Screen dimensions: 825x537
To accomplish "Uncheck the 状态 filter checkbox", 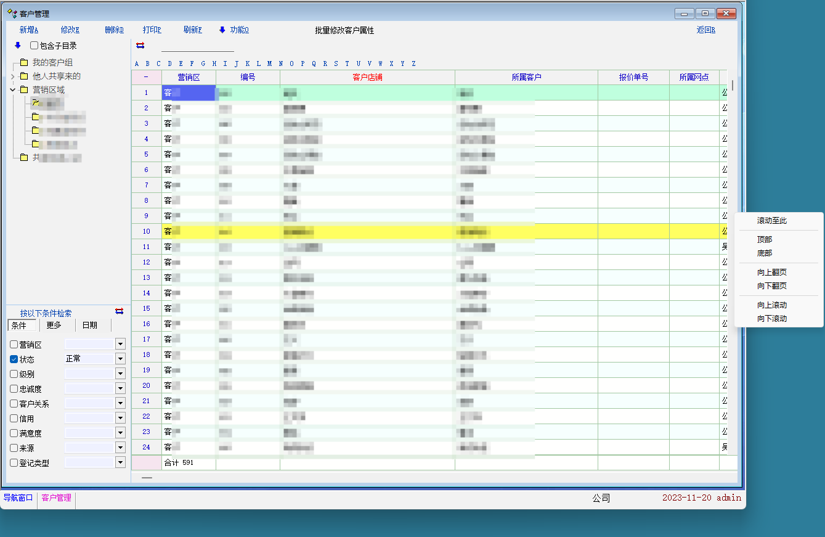I will pyautogui.click(x=14, y=359).
